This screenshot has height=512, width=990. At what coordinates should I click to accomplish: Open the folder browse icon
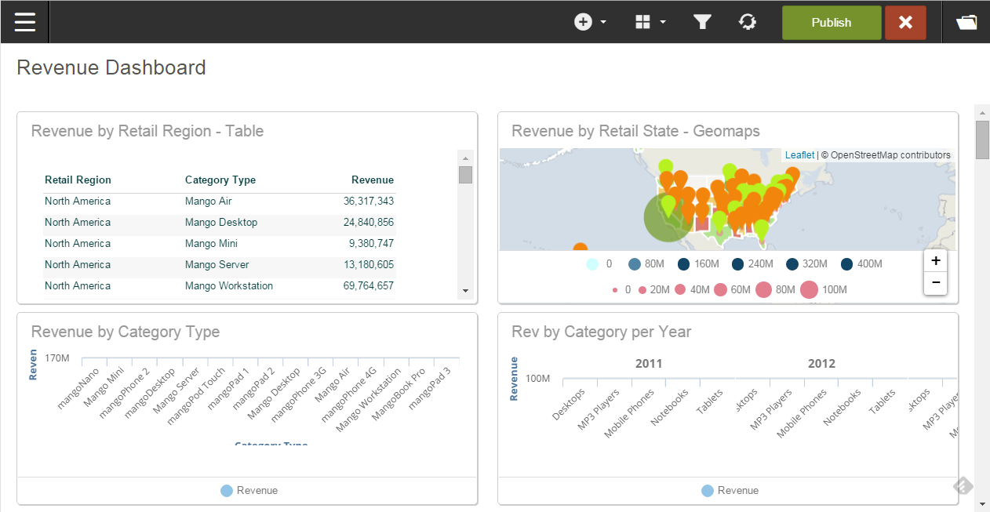[966, 22]
